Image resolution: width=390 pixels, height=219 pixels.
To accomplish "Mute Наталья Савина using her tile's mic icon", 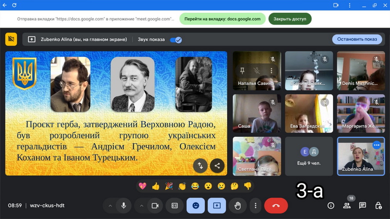I will coord(256,71).
